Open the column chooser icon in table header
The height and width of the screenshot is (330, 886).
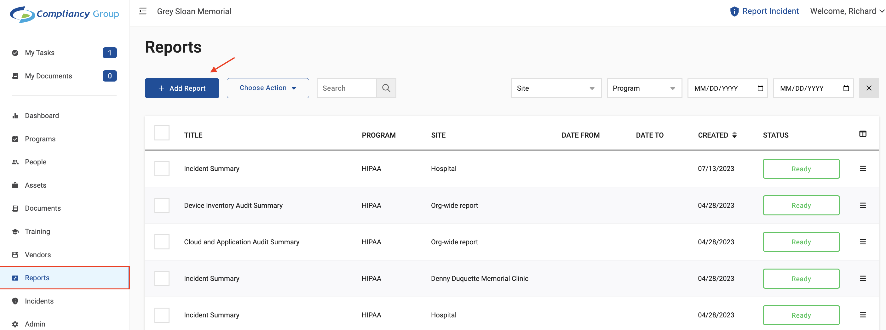tap(863, 134)
